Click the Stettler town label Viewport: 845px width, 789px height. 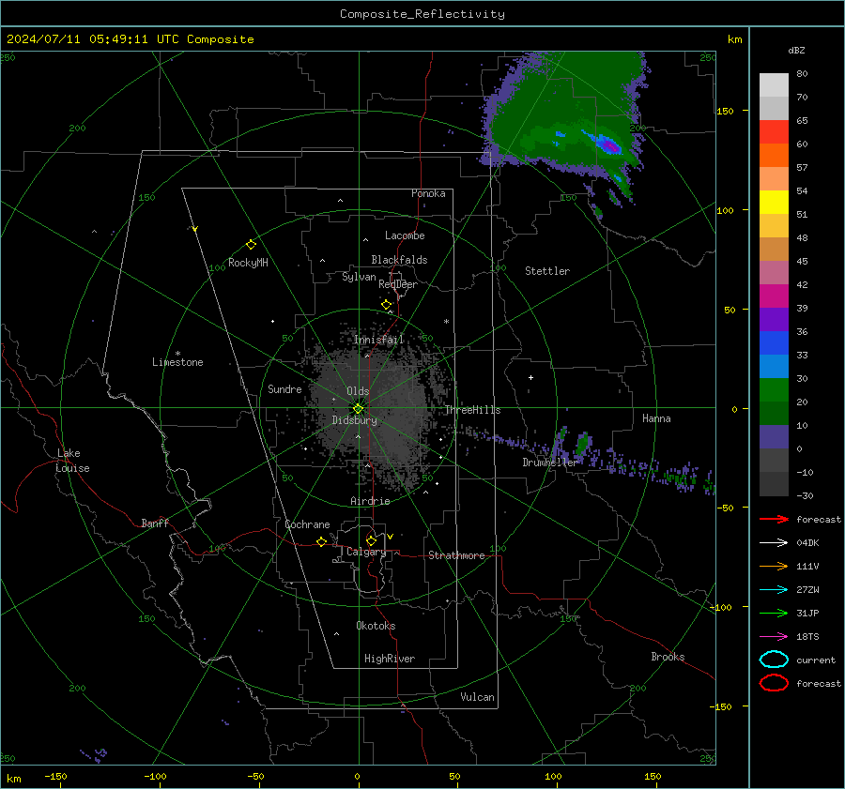[x=547, y=271]
